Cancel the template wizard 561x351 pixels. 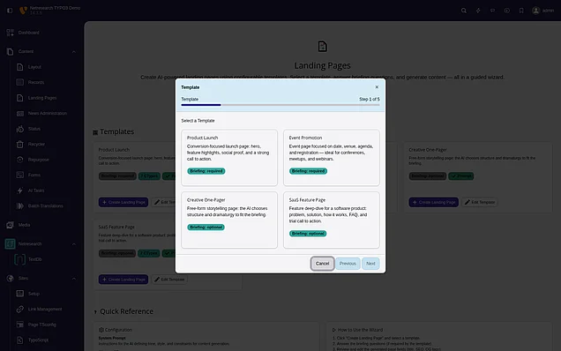click(x=322, y=264)
